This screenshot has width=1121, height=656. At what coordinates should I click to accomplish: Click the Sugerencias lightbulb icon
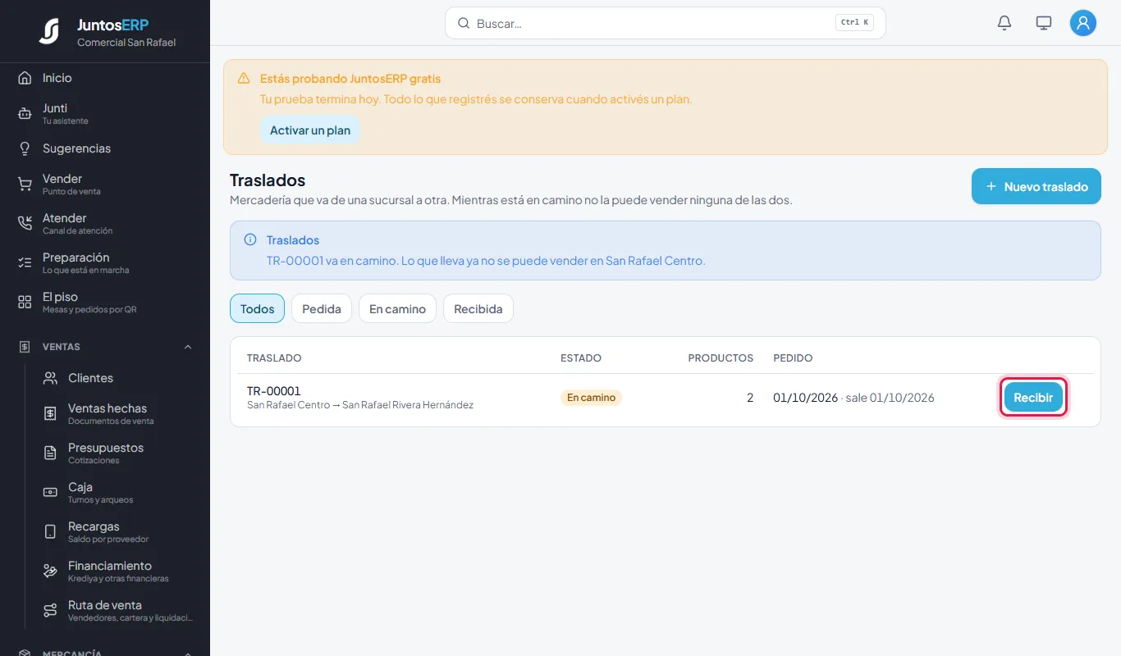click(25, 148)
